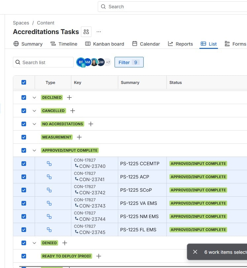The height and width of the screenshot is (268, 247).
Task: Expand the DECLINED group chevron
Action: coord(34,97)
